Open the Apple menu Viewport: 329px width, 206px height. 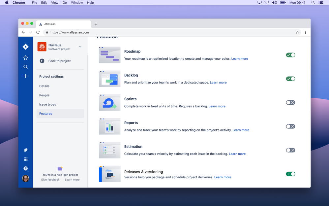click(7, 3)
